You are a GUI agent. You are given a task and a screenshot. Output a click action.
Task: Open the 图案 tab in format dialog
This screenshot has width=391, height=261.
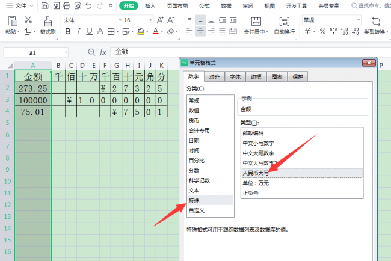coord(277,77)
